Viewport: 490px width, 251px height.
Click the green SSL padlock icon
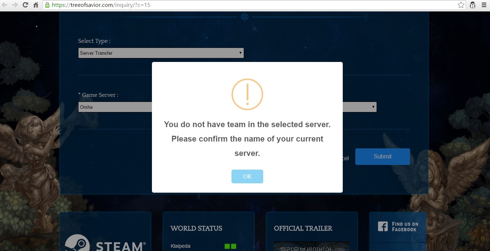(47, 5)
